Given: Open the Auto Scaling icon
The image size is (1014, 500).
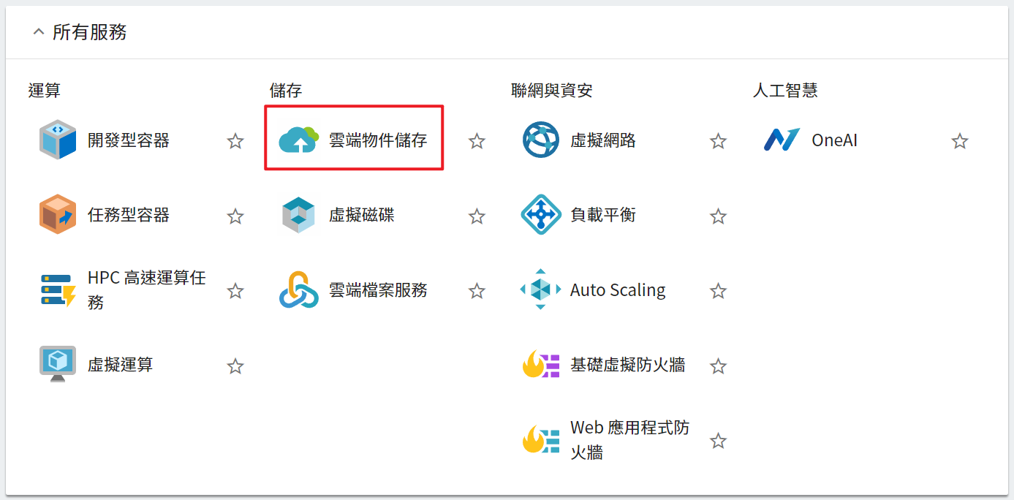Looking at the screenshot, I should point(541,289).
